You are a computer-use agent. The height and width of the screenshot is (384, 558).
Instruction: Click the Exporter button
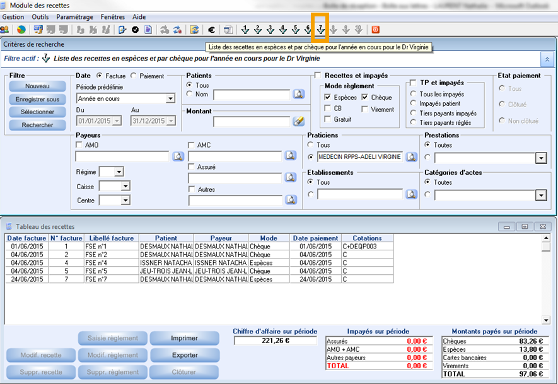[184, 355]
